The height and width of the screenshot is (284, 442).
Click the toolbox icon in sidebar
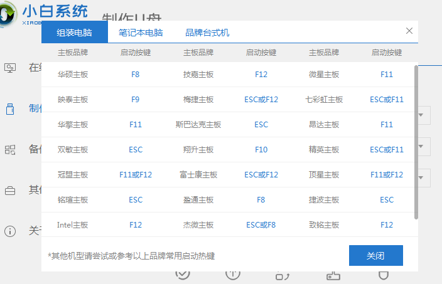point(10,191)
